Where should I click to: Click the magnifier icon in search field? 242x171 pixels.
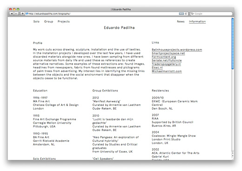192,13
